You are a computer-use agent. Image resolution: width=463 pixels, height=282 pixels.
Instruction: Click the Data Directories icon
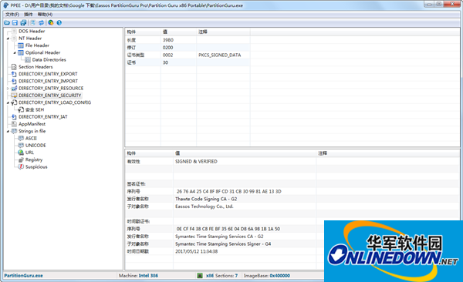[28, 59]
